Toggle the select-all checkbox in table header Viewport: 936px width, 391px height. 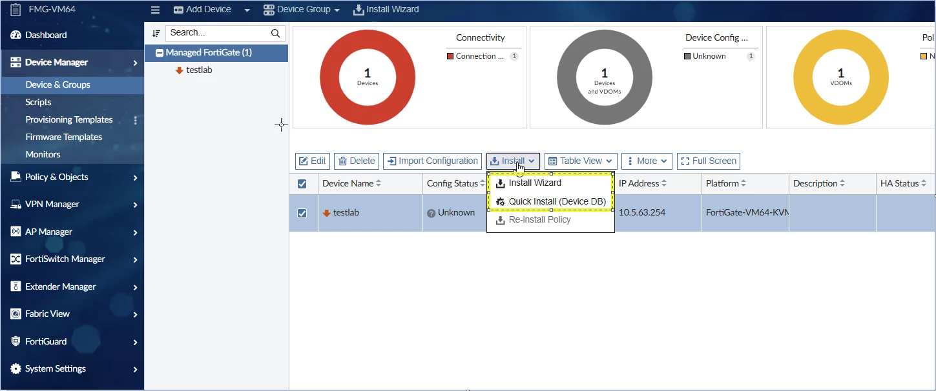[302, 184]
